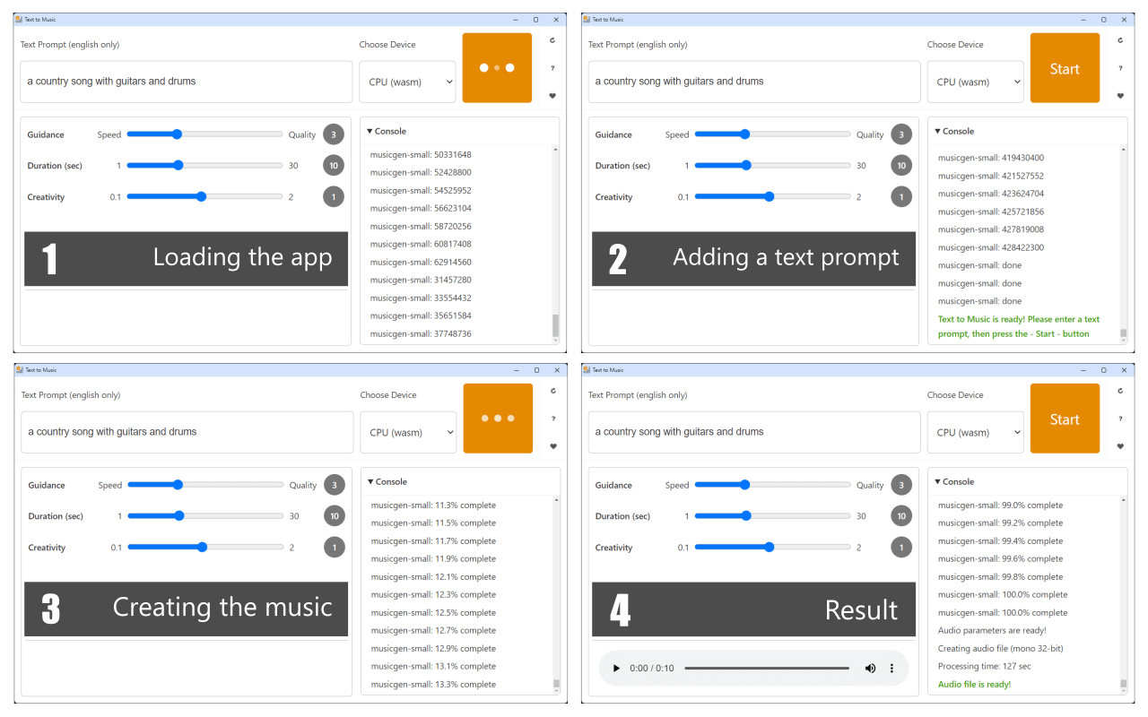1148x717 pixels.
Task: Click the orange loading button in panel 1
Action: point(497,68)
